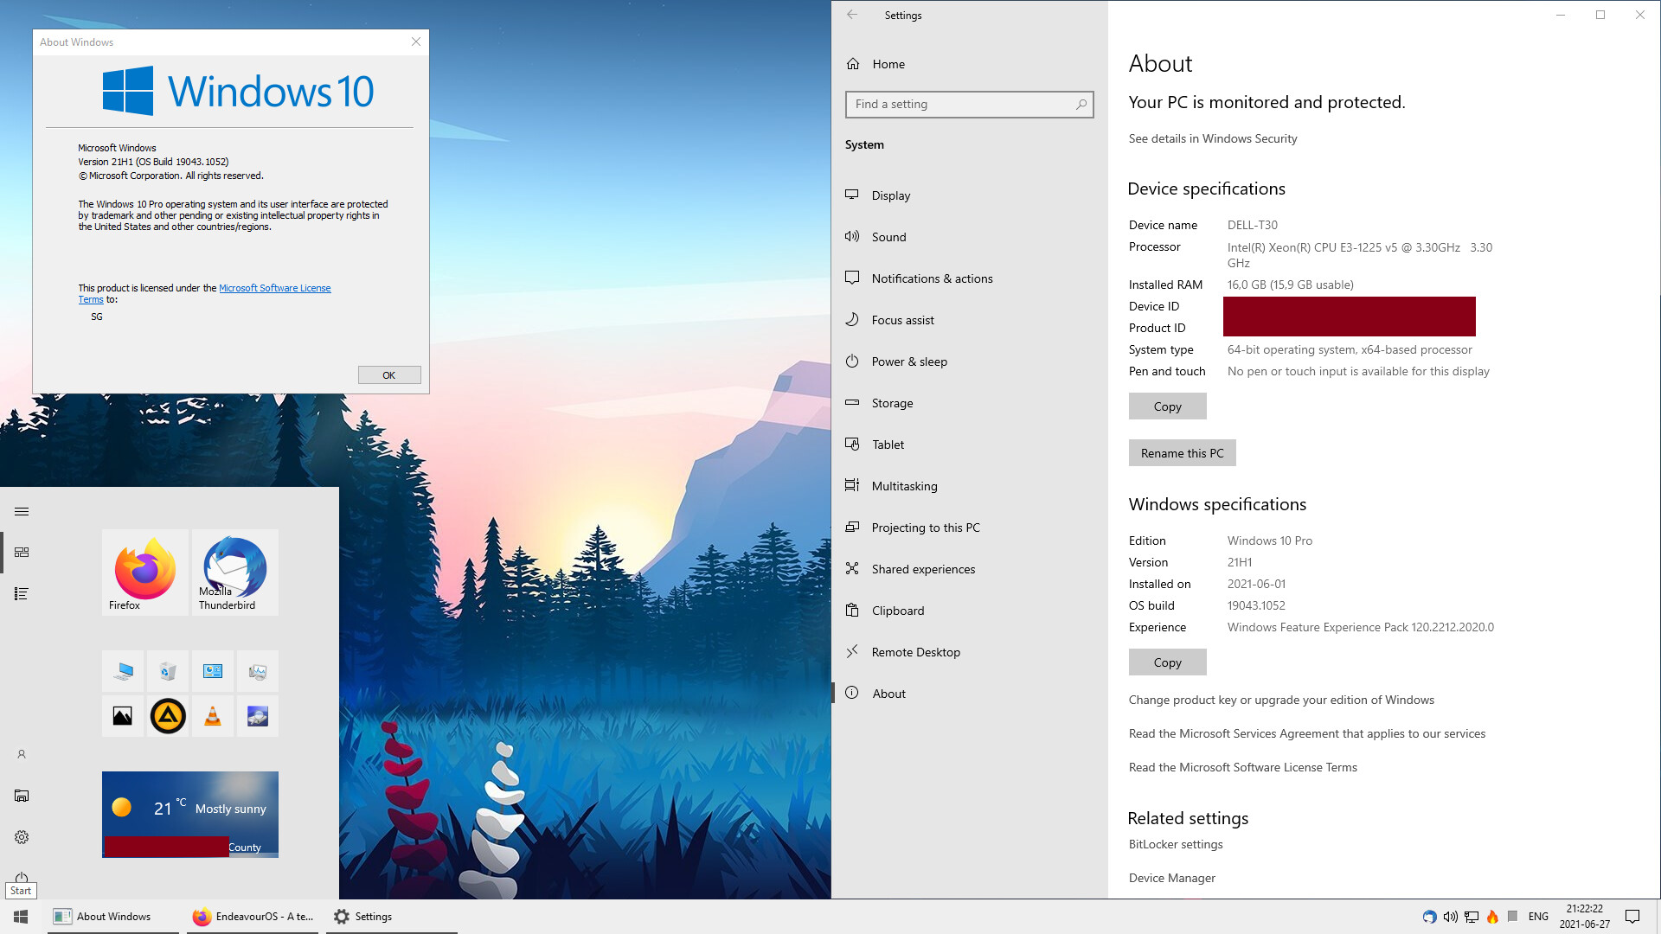This screenshot has height=934, width=1661.
Task: Click the search magnifier in Find a setting
Action: (1081, 104)
